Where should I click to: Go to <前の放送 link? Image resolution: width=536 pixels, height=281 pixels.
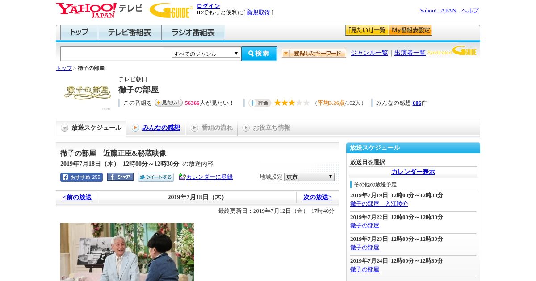tap(77, 197)
